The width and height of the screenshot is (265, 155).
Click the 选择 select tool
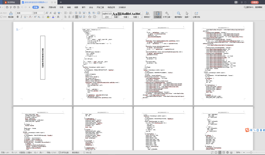[x=187, y=15]
